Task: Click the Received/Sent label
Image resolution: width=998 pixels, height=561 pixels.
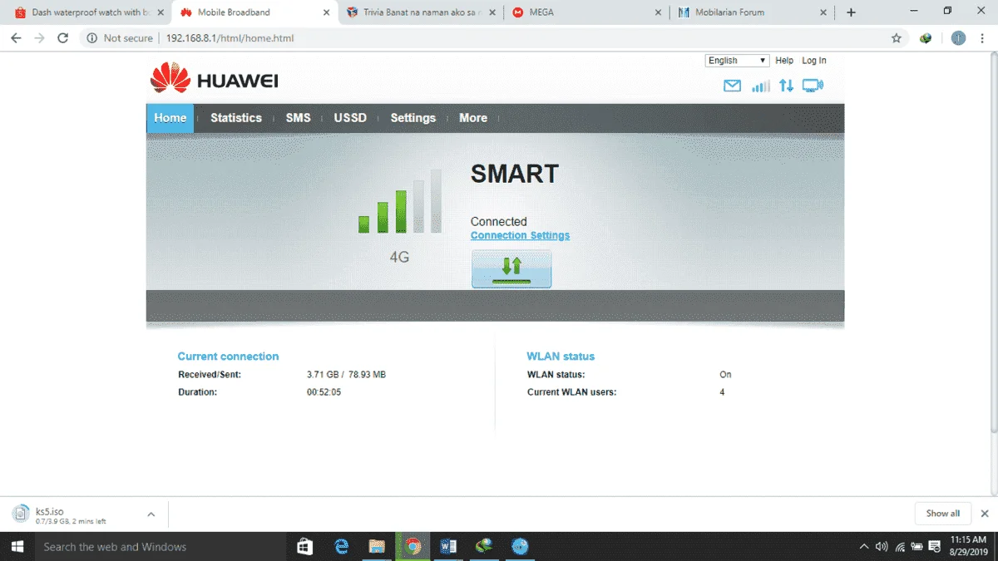Action: pyautogui.click(x=210, y=375)
